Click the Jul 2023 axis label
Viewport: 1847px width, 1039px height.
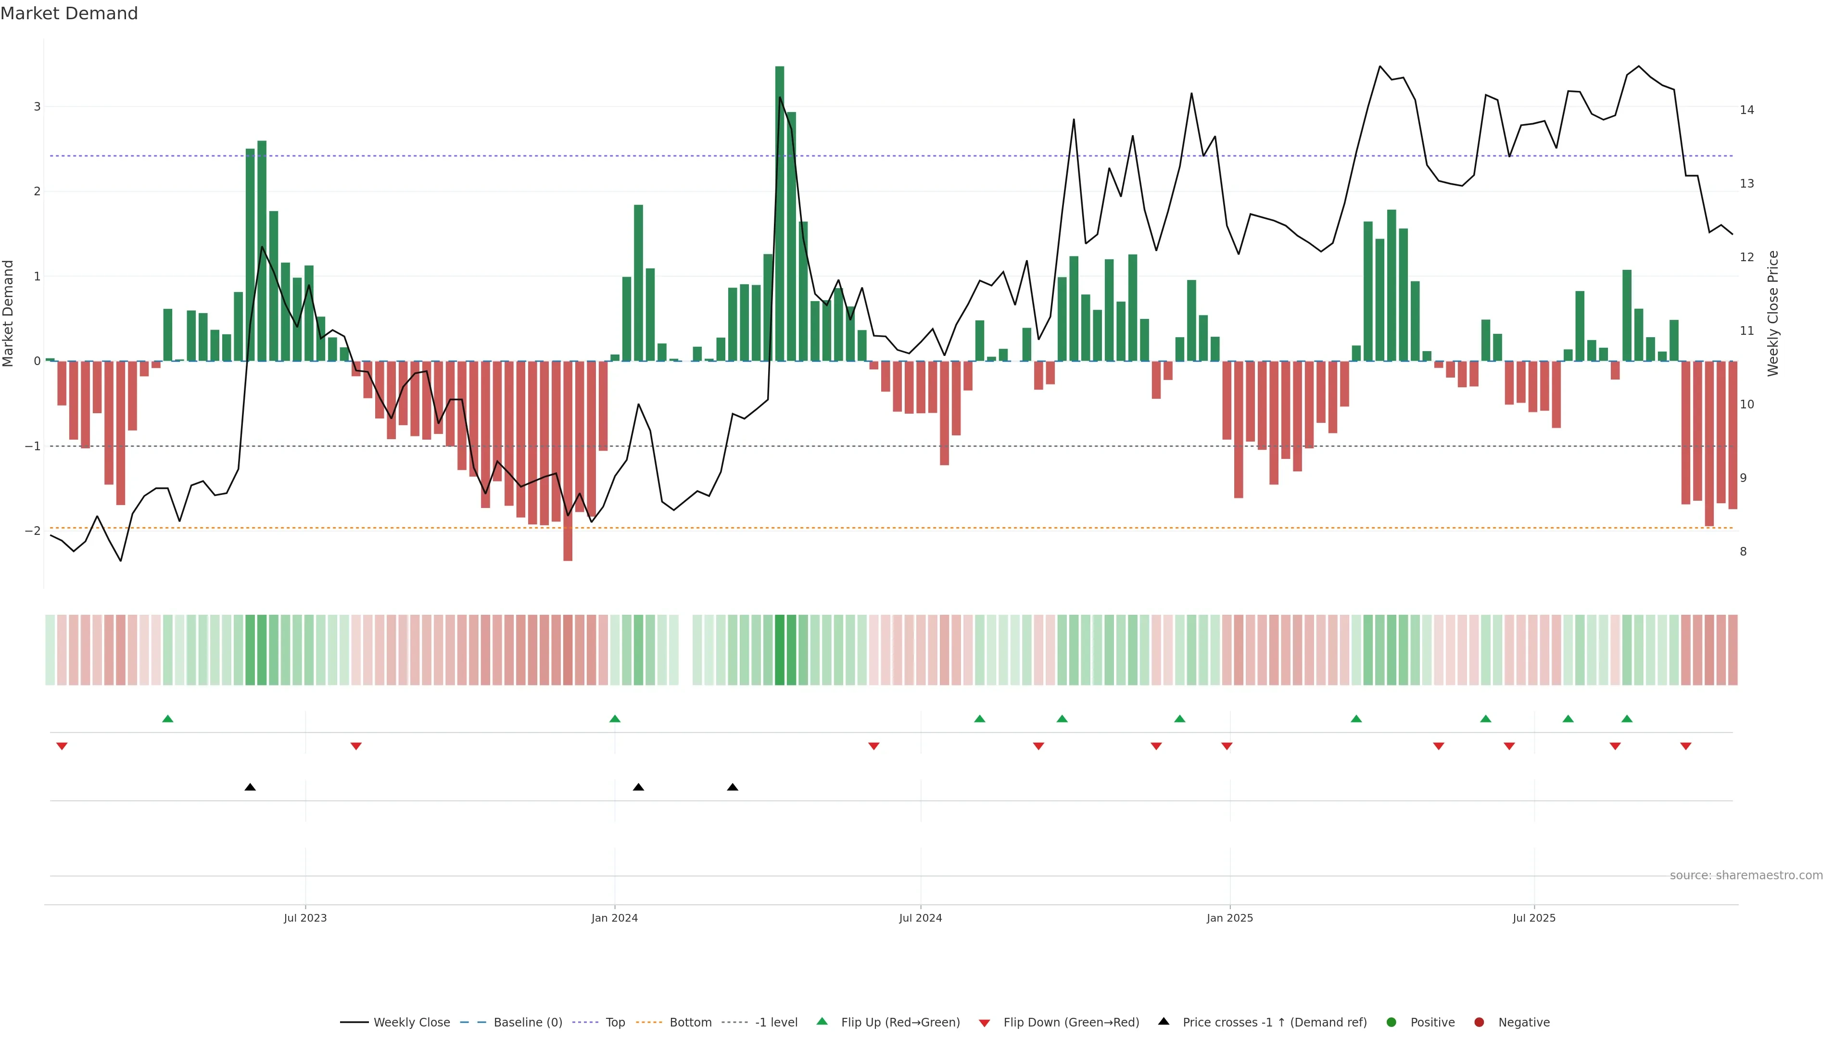tap(305, 918)
